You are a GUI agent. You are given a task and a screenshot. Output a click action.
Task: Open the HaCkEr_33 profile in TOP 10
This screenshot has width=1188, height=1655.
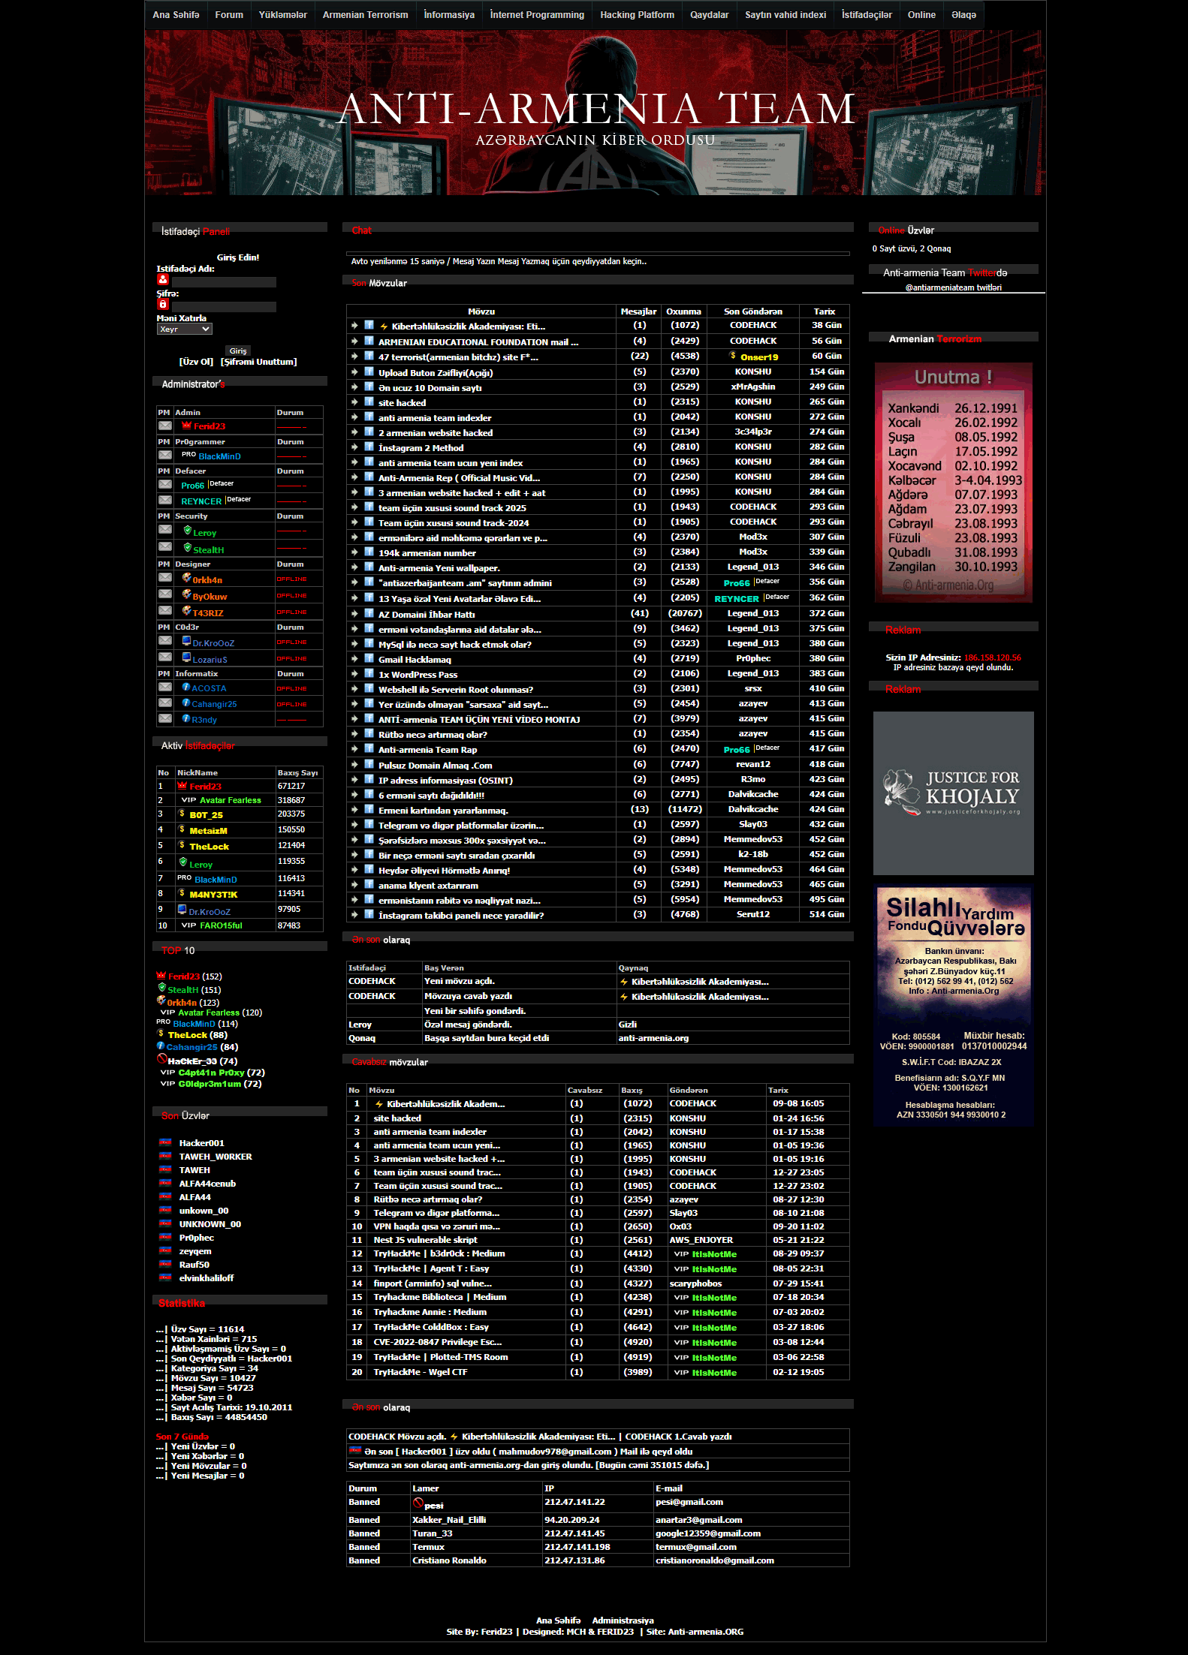(192, 1061)
